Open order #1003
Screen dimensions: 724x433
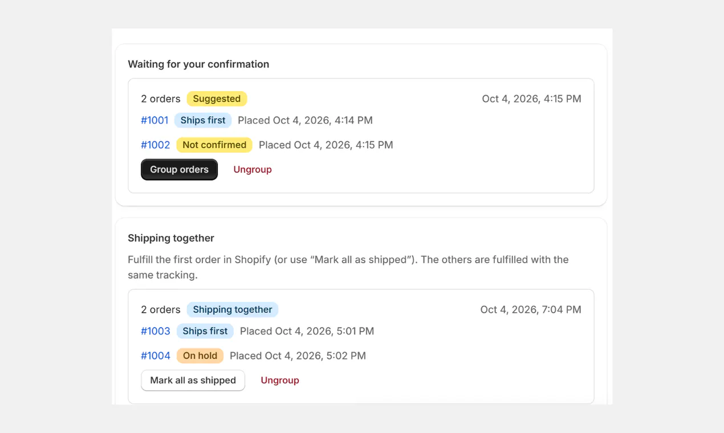(x=156, y=331)
